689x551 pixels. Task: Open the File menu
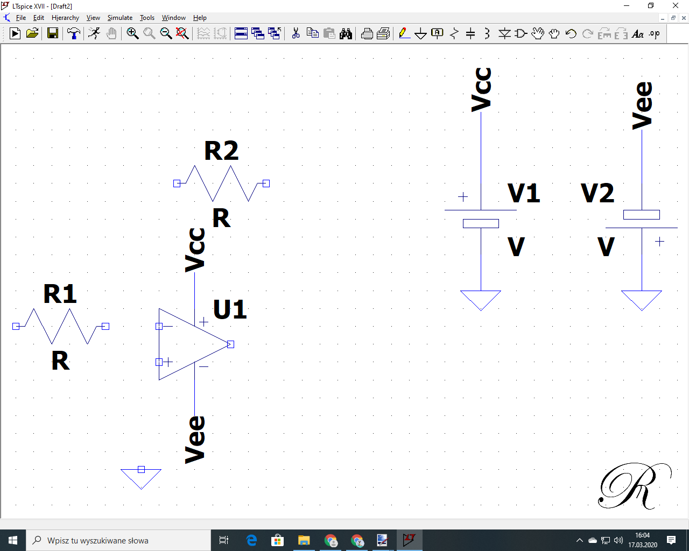coord(21,18)
